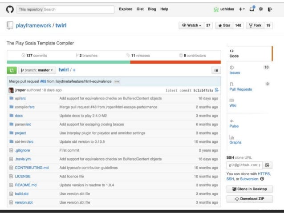Open the project folder

[x=20, y=133]
